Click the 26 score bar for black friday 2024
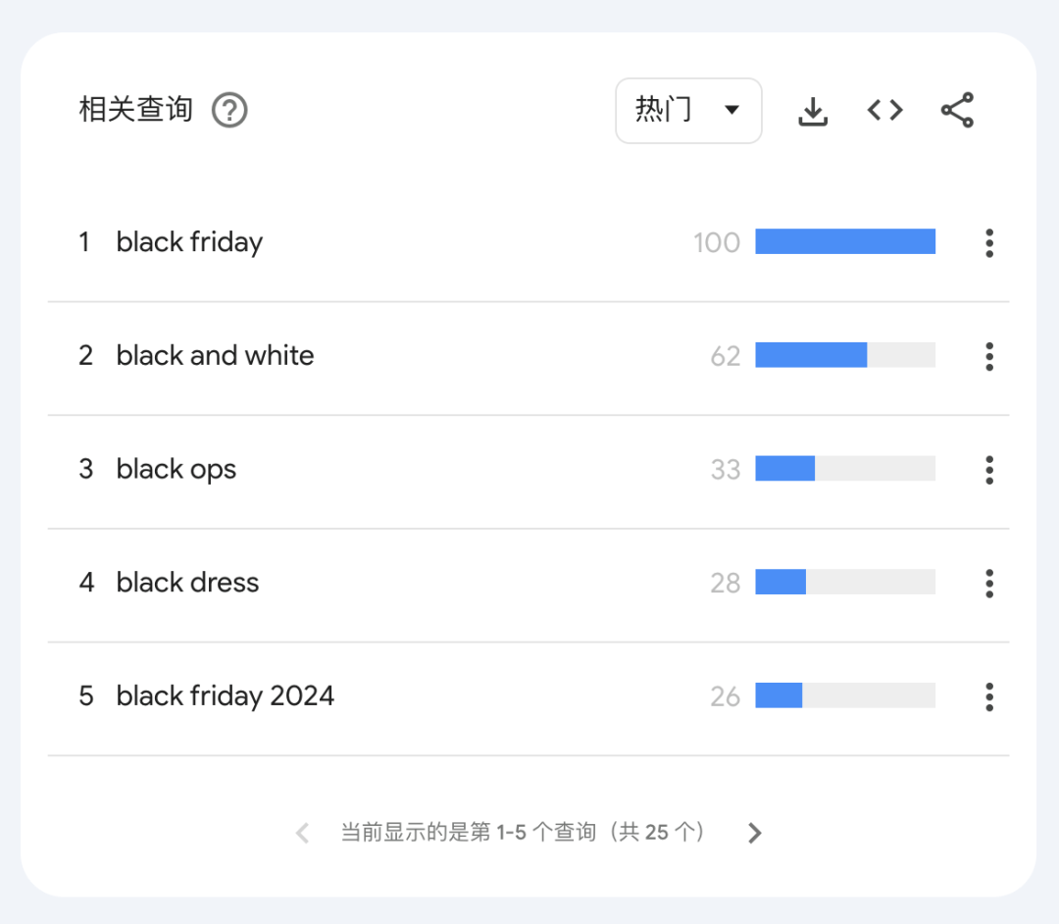The height and width of the screenshot is (924, 1059). coord(845,695)
